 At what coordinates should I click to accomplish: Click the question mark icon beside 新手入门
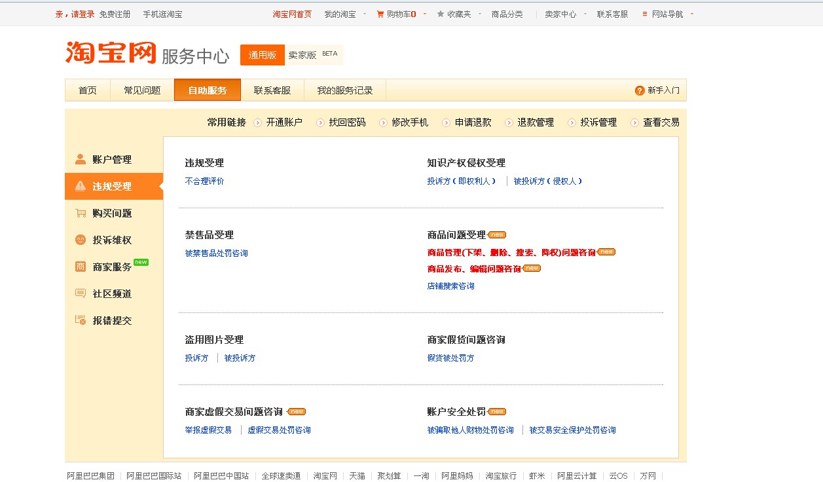pos(640,90)
